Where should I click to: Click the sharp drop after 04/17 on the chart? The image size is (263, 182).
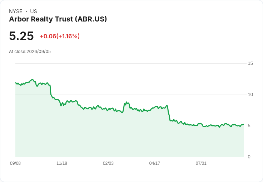[x=168, y=113]
